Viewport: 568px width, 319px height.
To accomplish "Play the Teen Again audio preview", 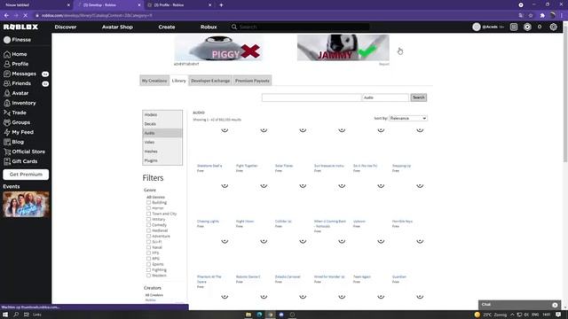I will [381, 241].
